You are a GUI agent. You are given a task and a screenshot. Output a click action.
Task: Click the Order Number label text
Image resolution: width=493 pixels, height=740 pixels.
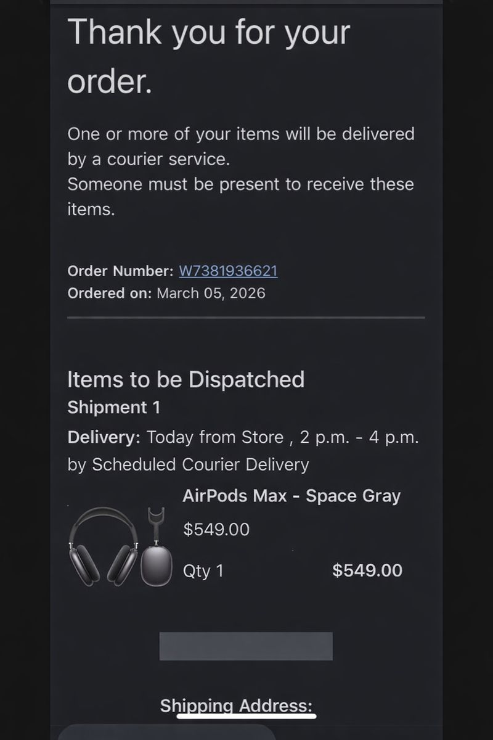tap(120, 271)
